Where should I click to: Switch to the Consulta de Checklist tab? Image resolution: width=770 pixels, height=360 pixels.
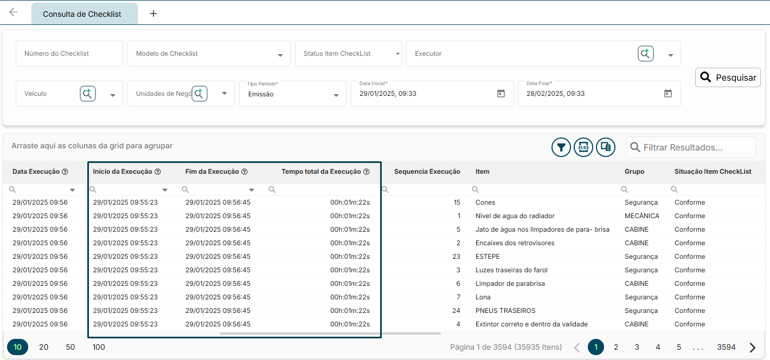(82, 14)
